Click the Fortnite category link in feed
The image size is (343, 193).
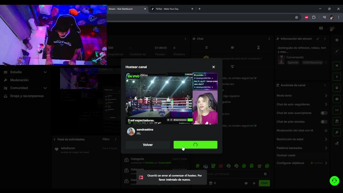coord(149,163)
